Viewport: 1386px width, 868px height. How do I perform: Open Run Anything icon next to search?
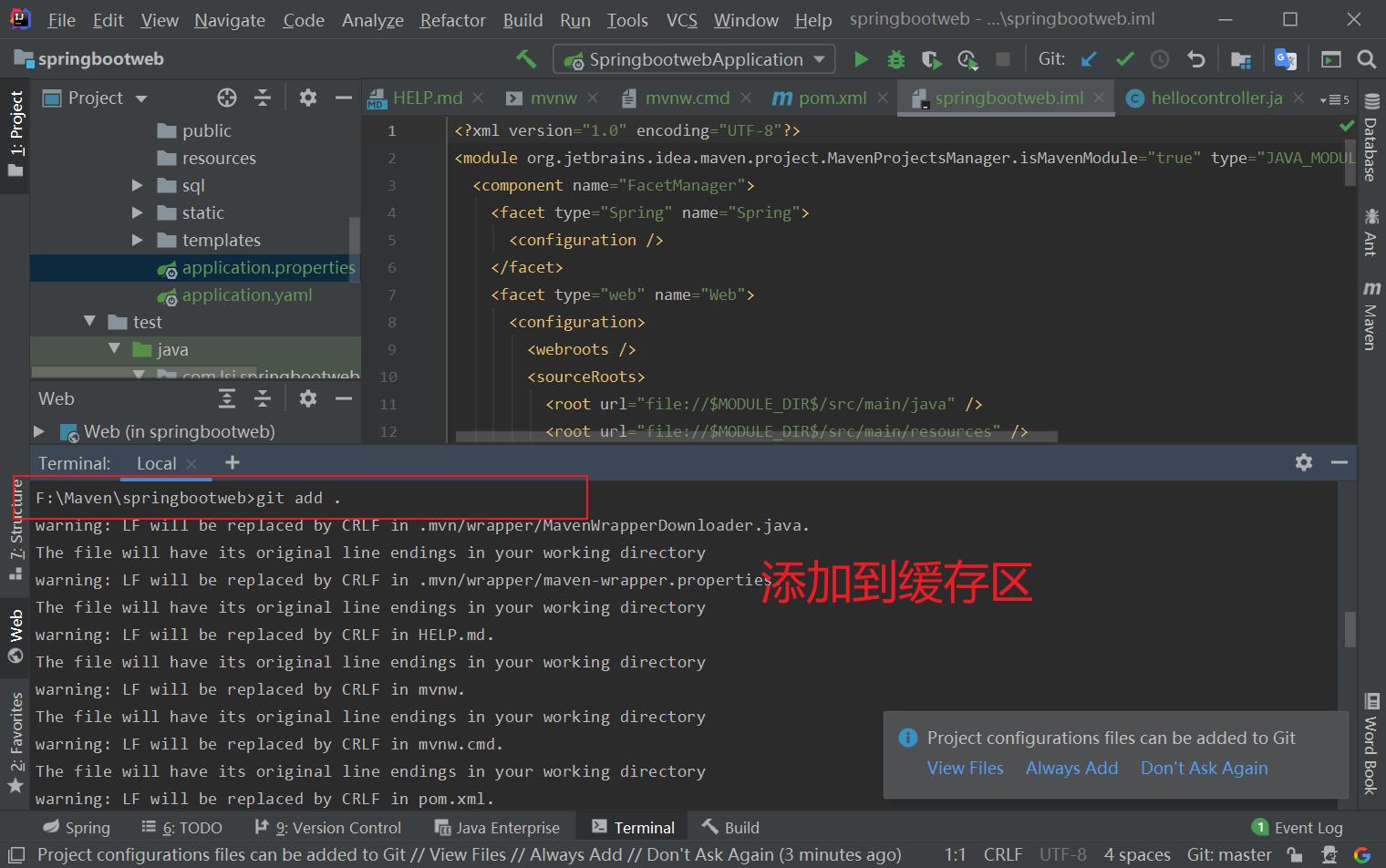click(1331, 59)
